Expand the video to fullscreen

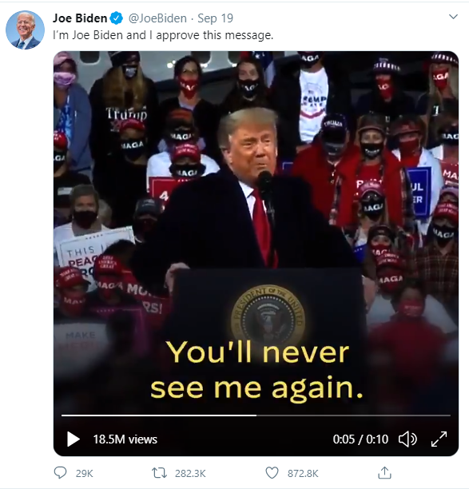[439, 439]
